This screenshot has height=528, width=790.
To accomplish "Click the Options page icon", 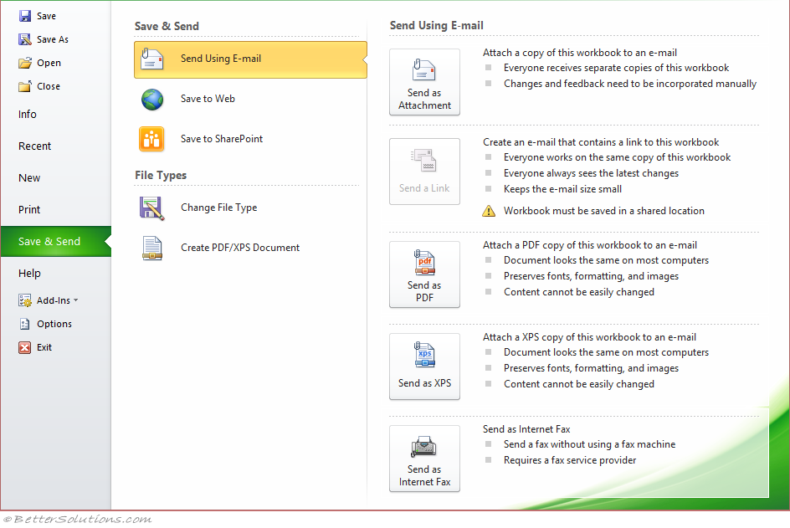I will pyautogui.click(x=25, y=324).
